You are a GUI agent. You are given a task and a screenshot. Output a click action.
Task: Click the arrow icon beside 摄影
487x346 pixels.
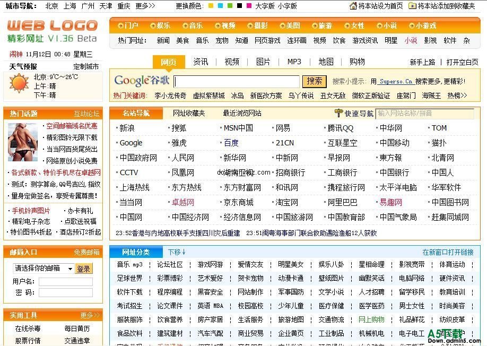tap(250, 26)
